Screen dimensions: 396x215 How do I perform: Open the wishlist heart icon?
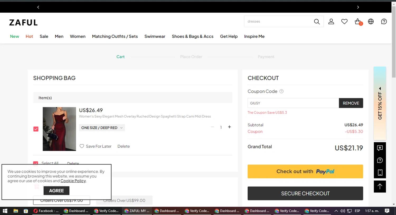click(x=344, y=22)
